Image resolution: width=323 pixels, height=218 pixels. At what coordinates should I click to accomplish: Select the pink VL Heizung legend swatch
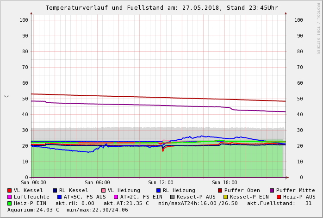(104, 190)
